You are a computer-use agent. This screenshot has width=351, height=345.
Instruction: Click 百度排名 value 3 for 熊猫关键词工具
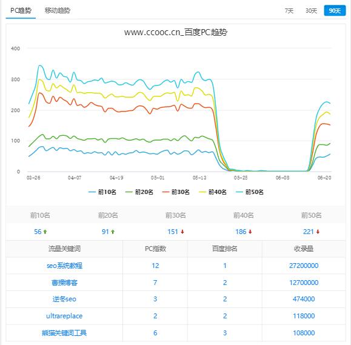pos(225,333)
